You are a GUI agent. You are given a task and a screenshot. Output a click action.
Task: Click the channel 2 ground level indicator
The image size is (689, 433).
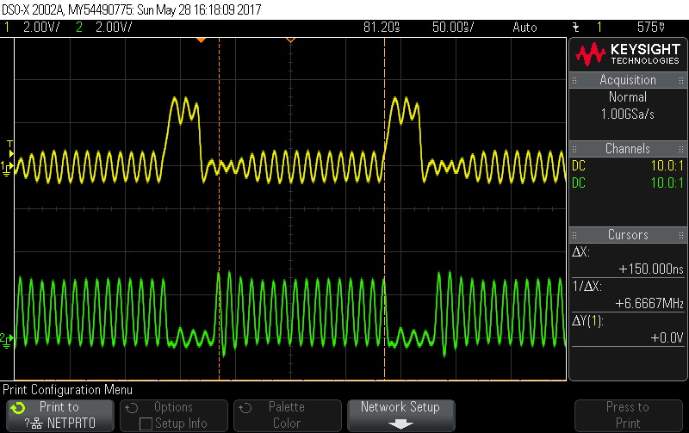point(7,340)
